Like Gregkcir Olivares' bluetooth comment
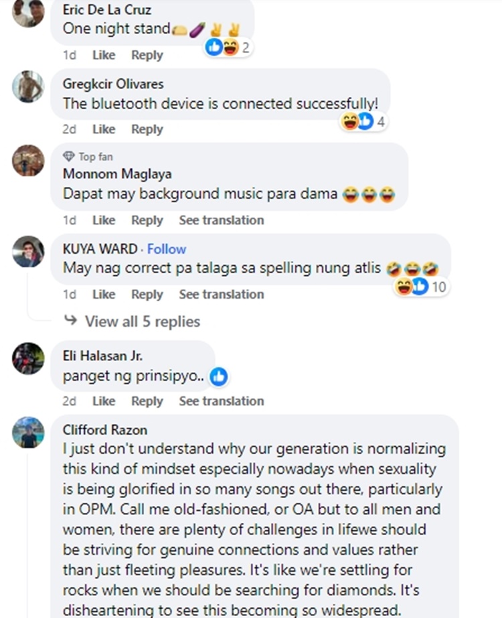This screenshot has width=502, height=618. (104, 129)
